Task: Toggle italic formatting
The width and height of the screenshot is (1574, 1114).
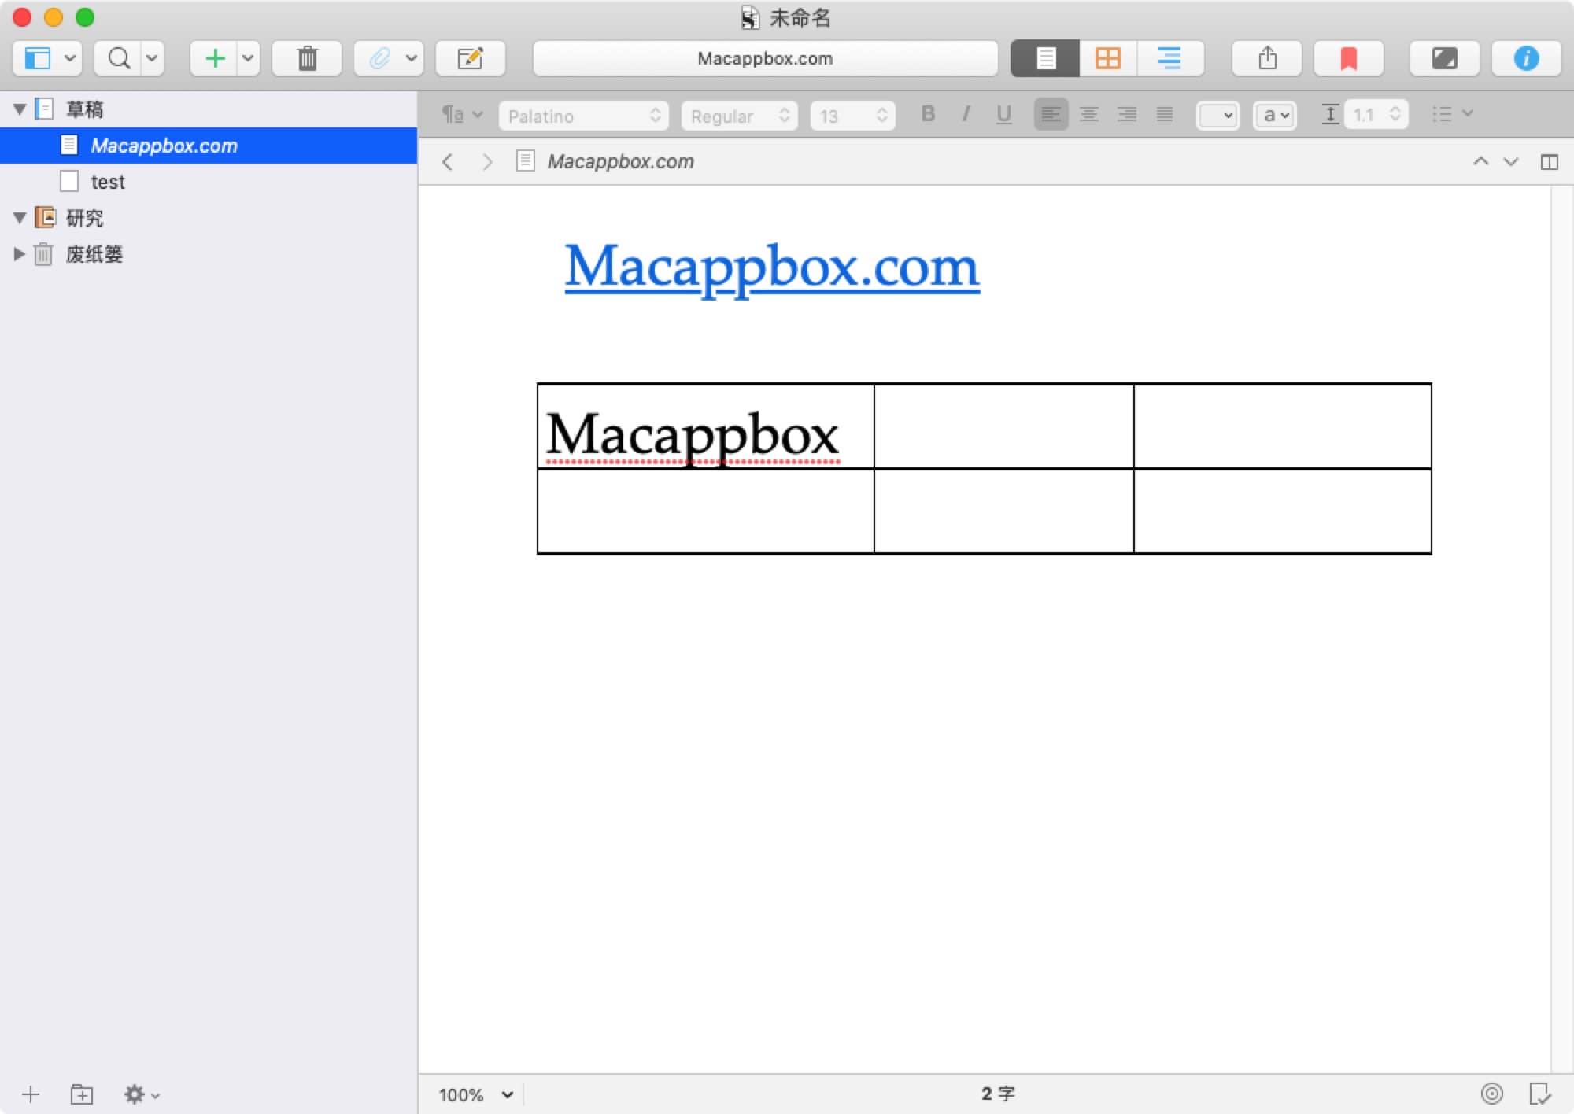Action: pyautogui.click(x=966, y=115)
